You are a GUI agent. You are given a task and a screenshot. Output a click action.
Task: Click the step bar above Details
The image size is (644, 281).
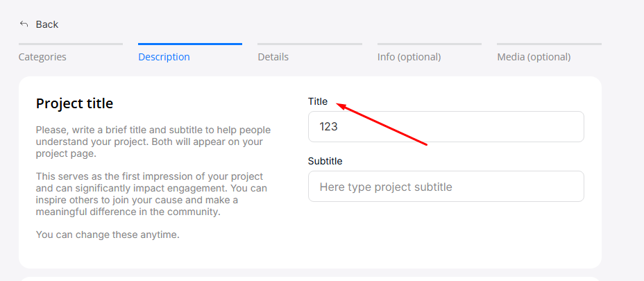[310, 44]
